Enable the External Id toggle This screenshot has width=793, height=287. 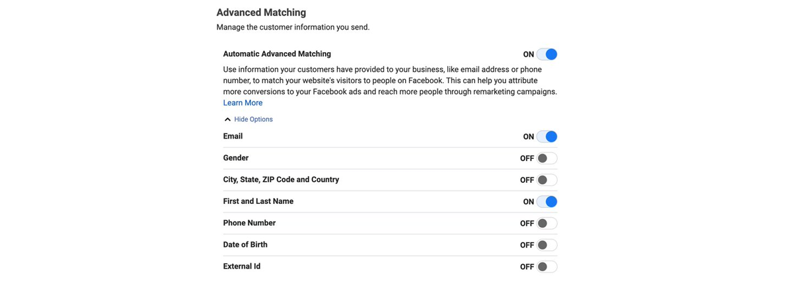point(547,267)
